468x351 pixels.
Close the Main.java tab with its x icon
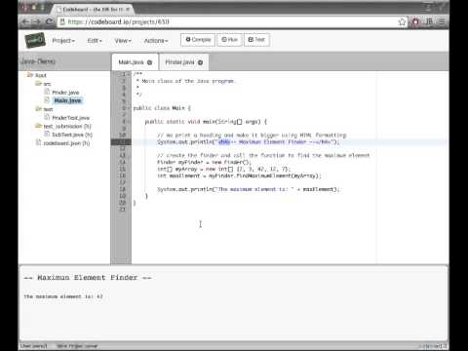(x=149, y=62)
